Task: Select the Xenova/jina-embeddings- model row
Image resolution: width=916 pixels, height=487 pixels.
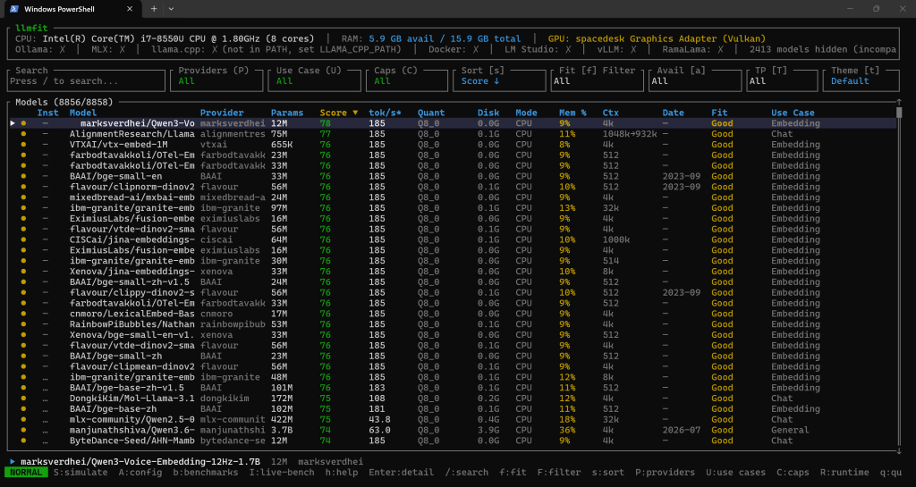Action: pyautogui.click(x=453, y=272)
